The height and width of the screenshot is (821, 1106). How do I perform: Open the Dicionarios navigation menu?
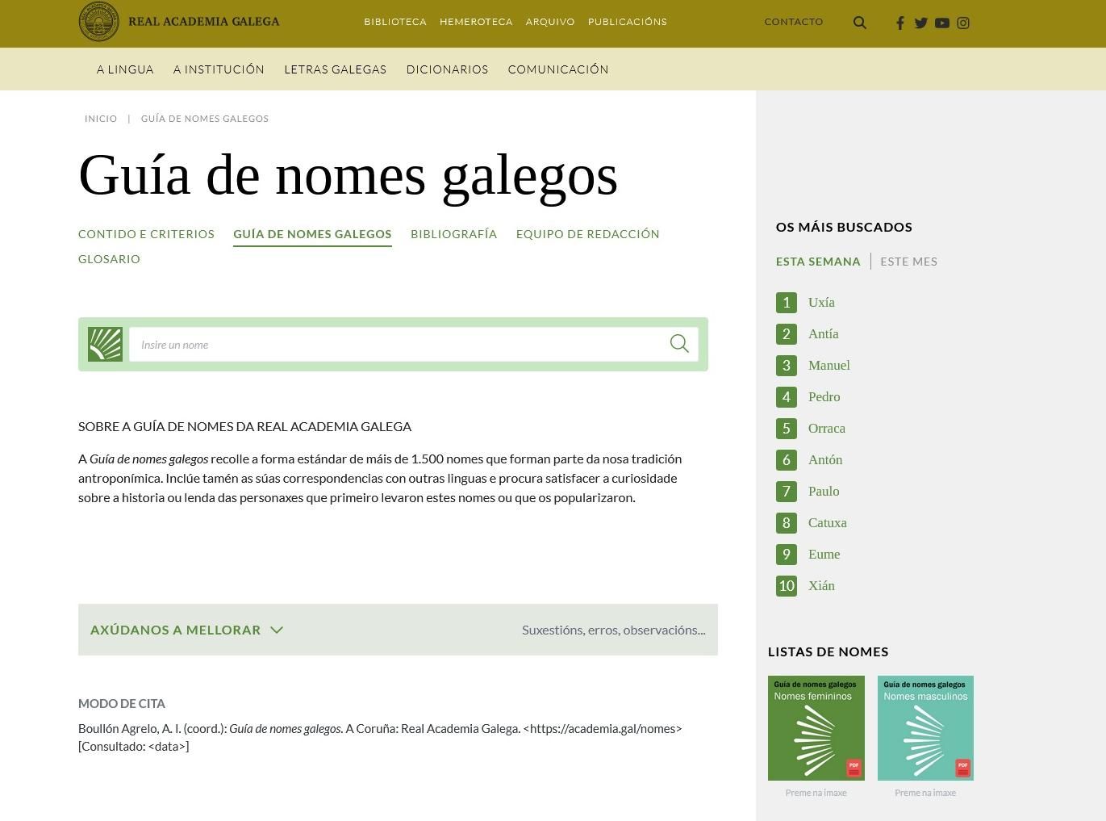[x=448, y=69]
